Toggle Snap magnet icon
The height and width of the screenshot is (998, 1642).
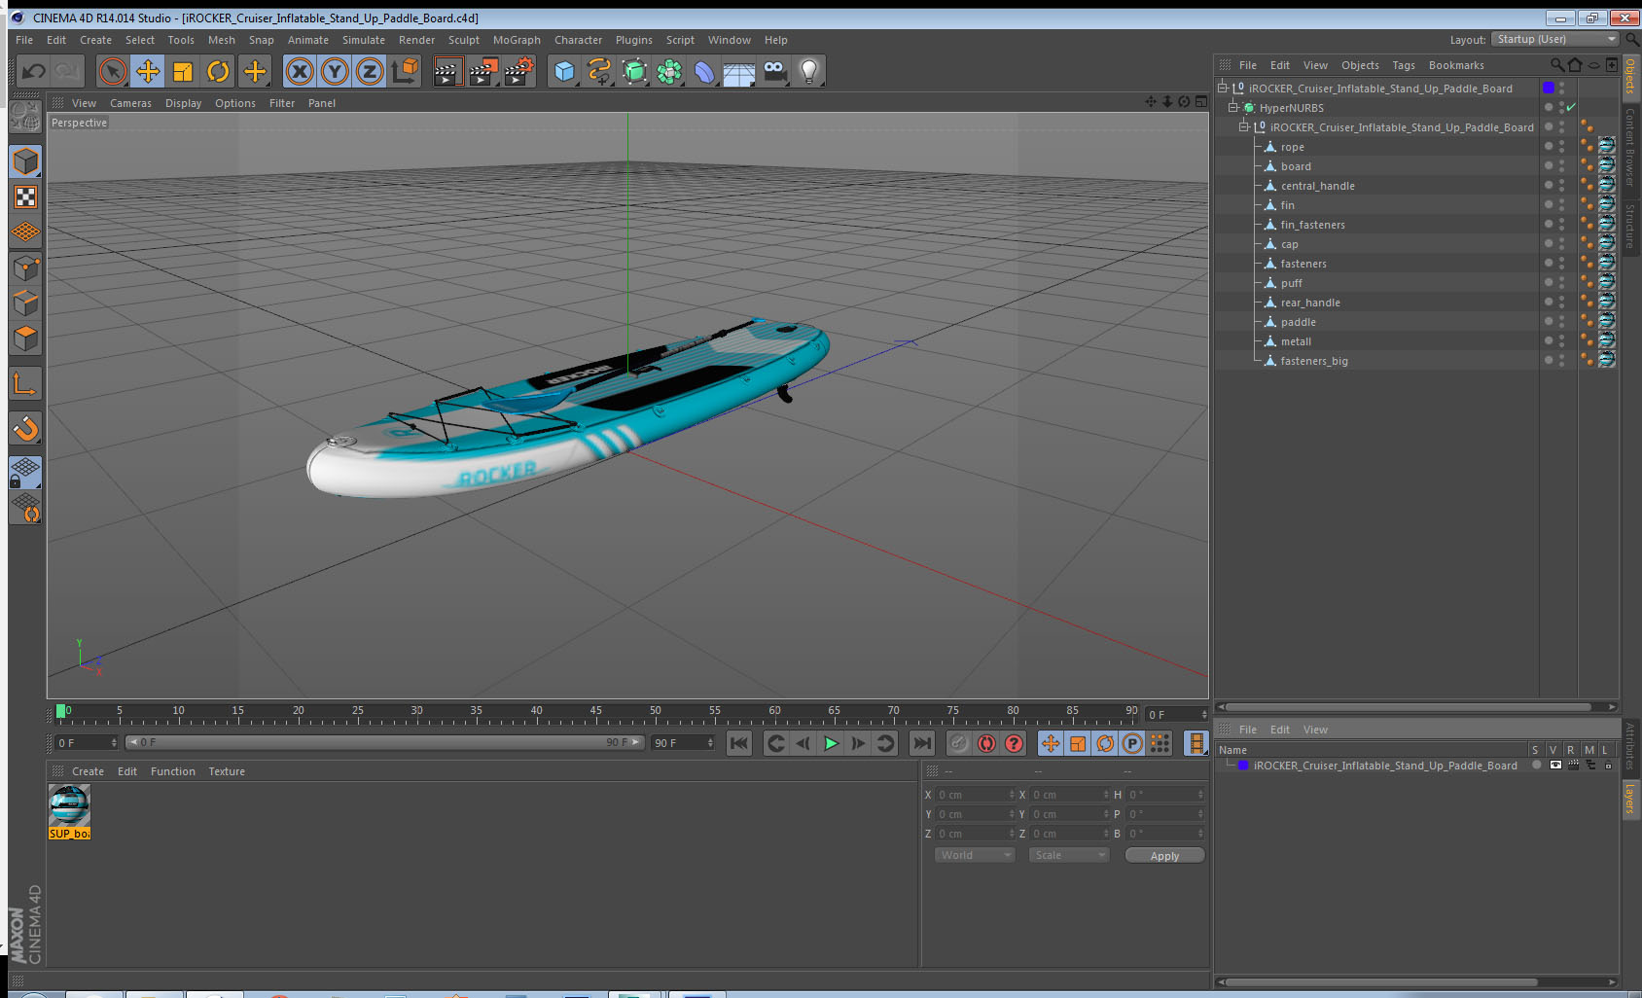click(x=25, y=428)
